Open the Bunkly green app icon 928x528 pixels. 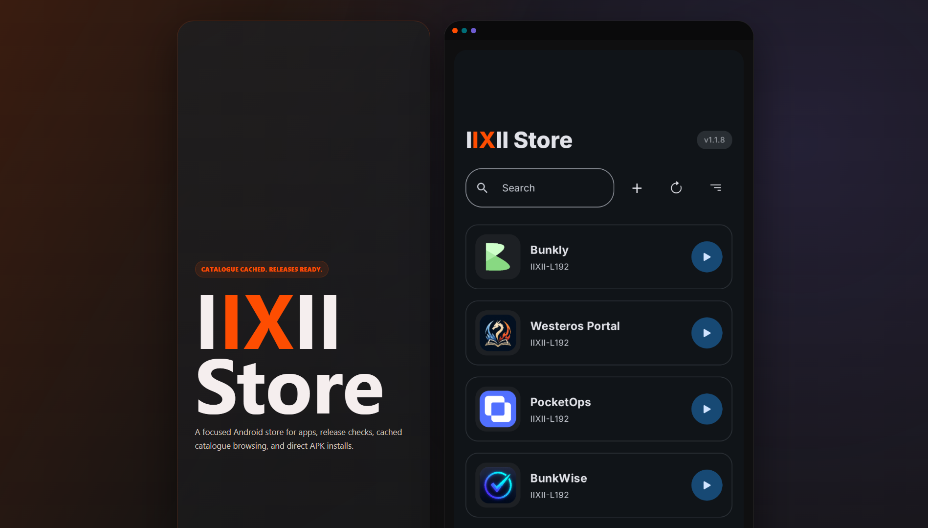pyautogui.click(x=498, y=257)
